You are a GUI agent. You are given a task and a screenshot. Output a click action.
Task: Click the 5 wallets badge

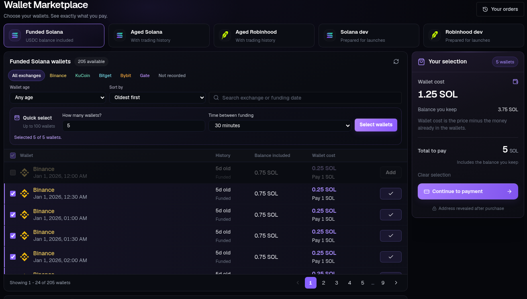(505, 62)
